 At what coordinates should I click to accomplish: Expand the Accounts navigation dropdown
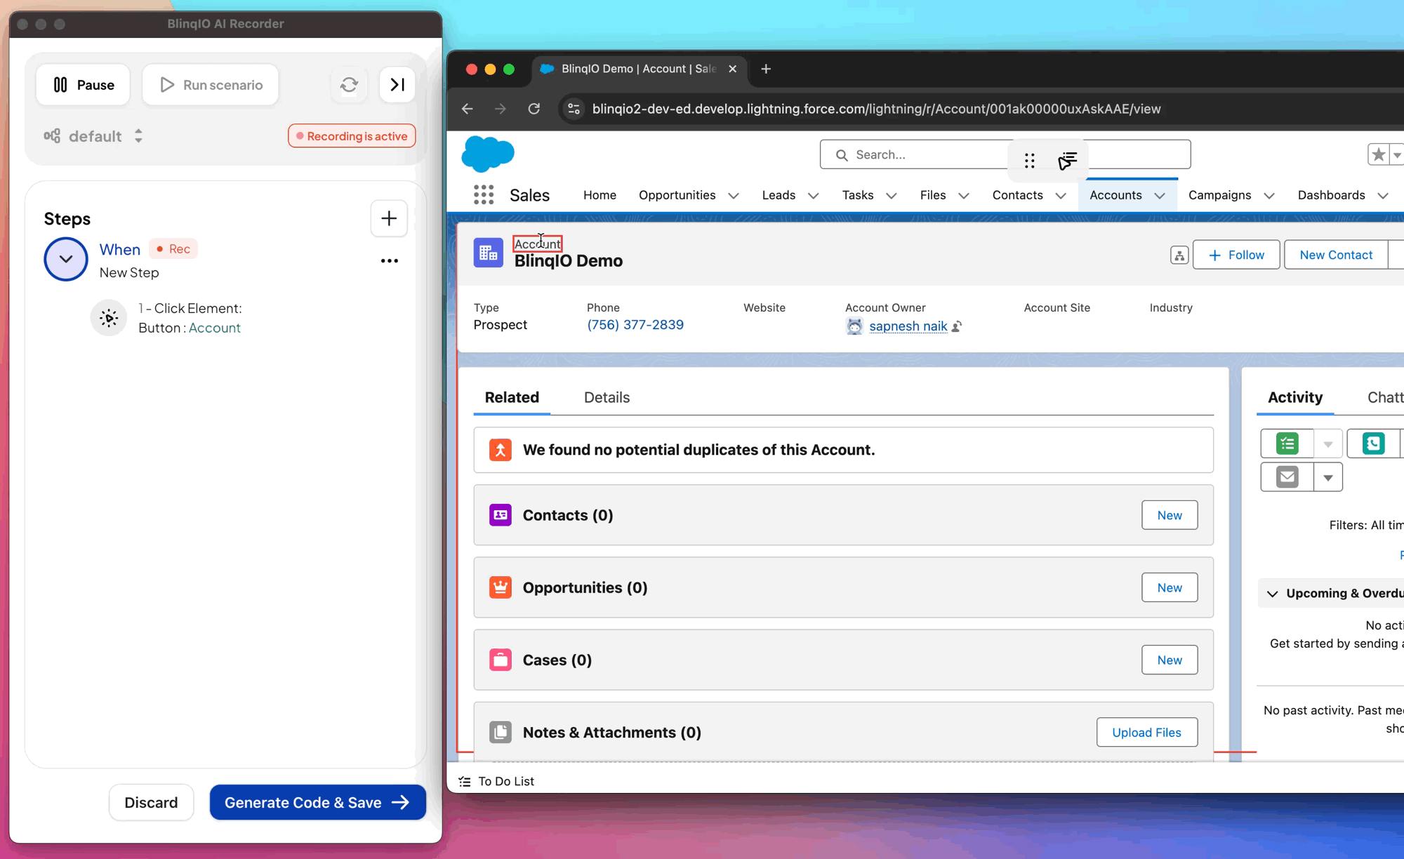click(x=1159, y=196)
